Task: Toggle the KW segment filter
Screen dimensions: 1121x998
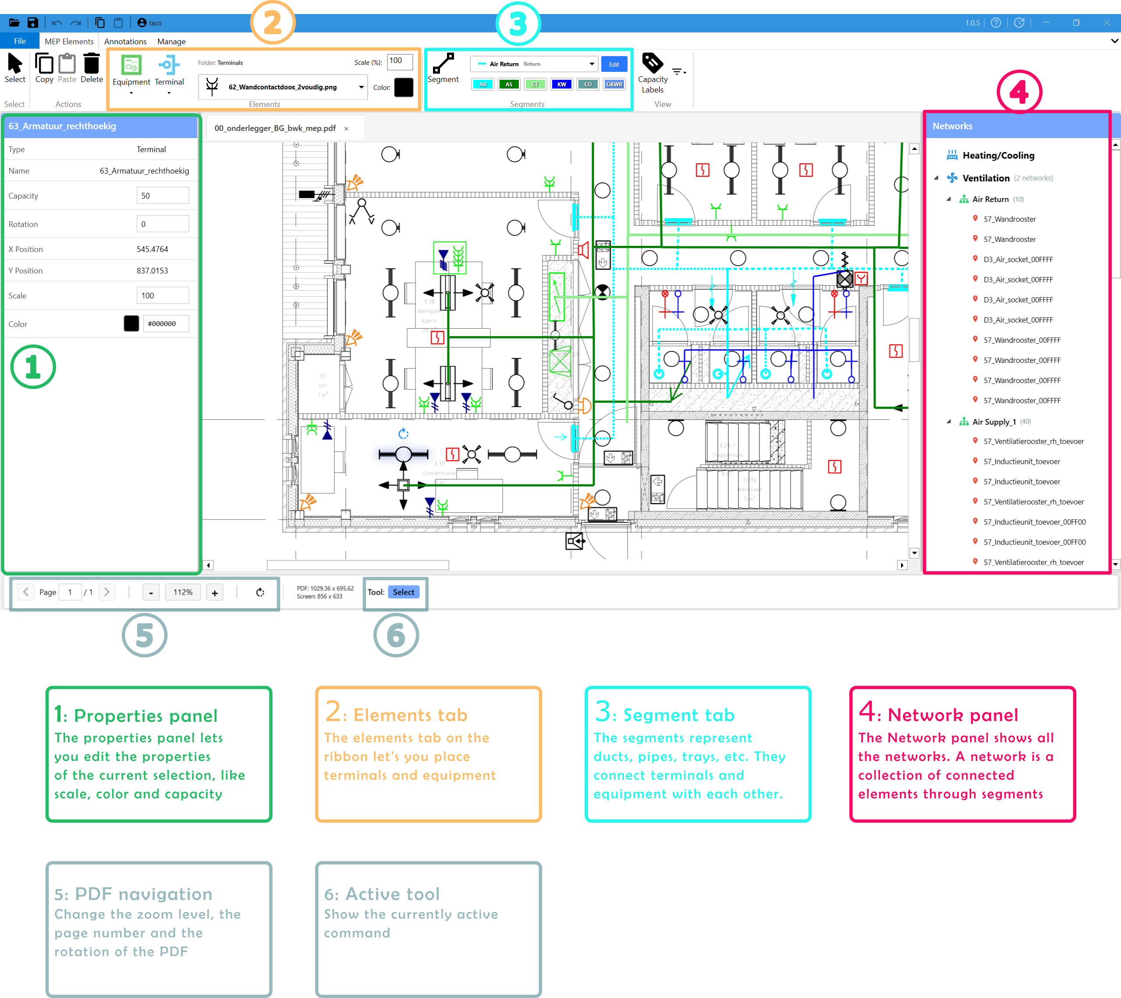Action: pos(562,85)
